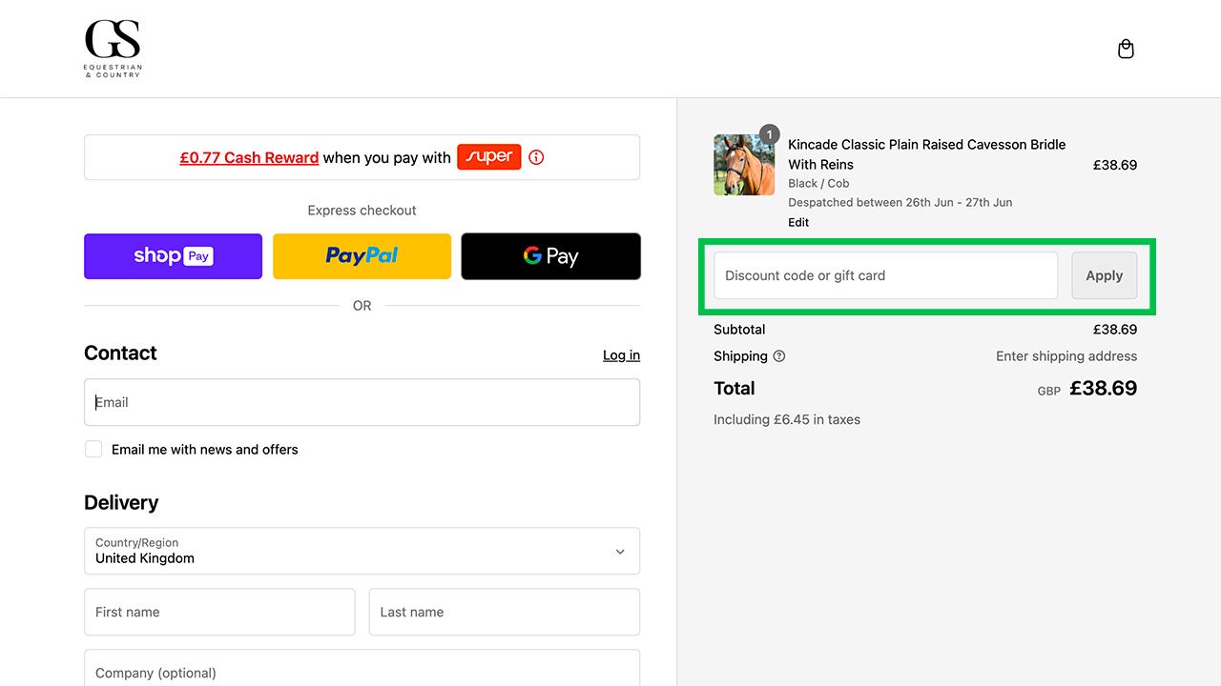Click the 'Black / Cob' variant text
1221x686 pixels.
pyautogui.click(x=818, y=183)
